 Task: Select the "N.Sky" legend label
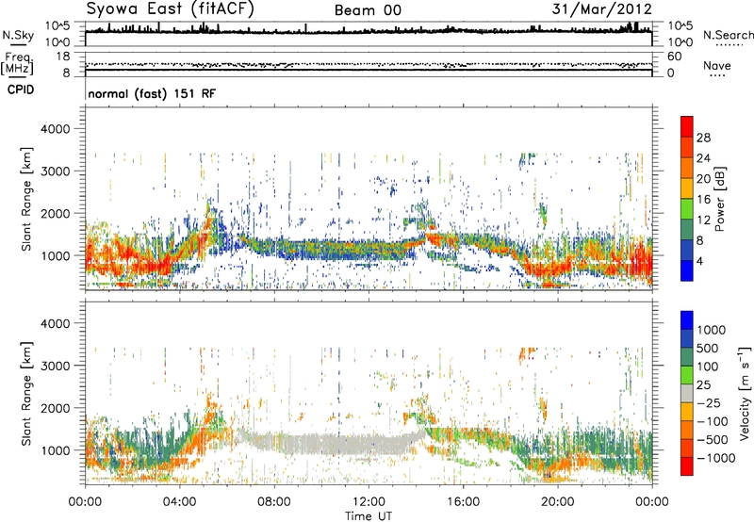pos(18,36)
